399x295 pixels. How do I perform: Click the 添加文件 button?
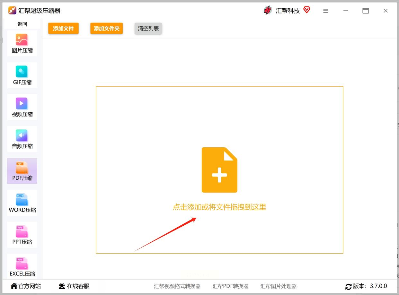pyautogui.click(x=63, y=28)
